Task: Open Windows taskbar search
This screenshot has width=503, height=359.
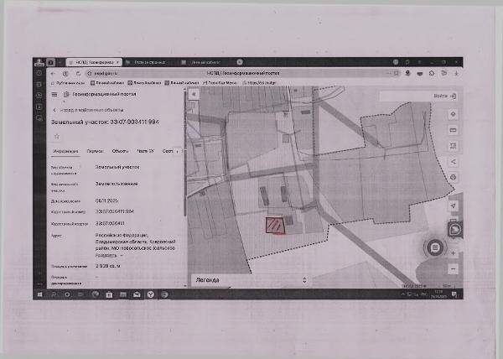Action: [x=54, y=294]
